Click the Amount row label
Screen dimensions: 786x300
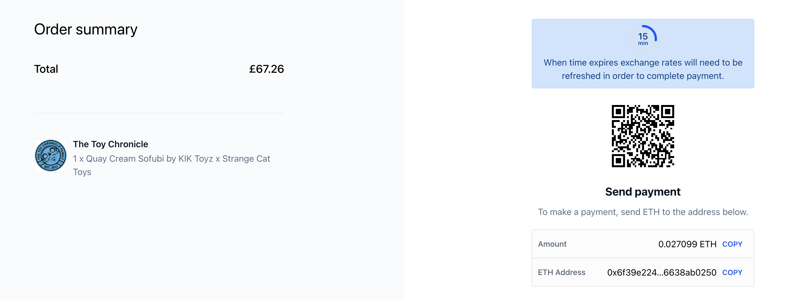(x=552, y=244)
